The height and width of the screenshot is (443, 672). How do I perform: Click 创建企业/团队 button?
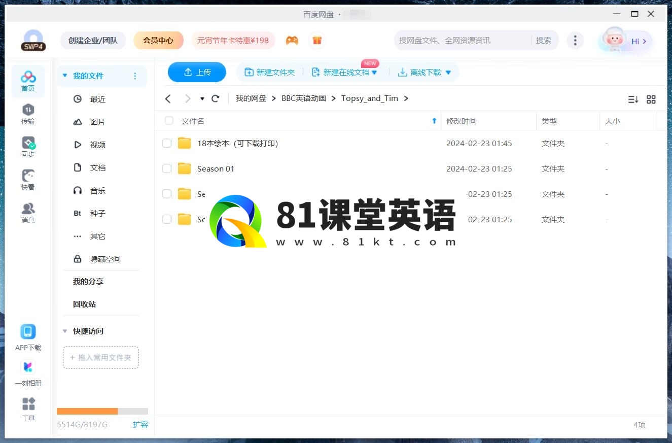tap(93, 41)
